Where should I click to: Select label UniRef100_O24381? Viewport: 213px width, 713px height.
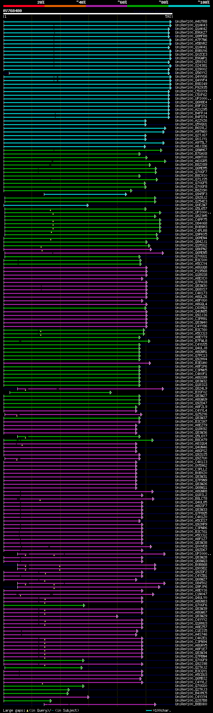[x=191, y=66]
